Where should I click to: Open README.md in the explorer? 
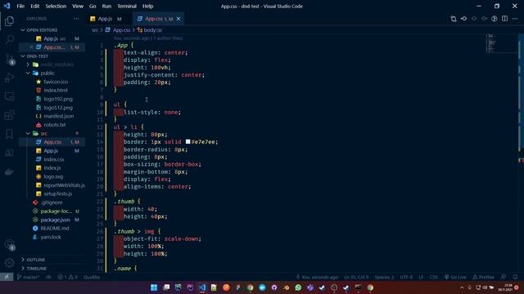55,229
